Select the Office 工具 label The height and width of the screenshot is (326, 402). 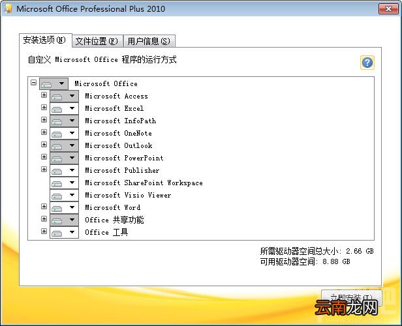click(x=106, y=233)
